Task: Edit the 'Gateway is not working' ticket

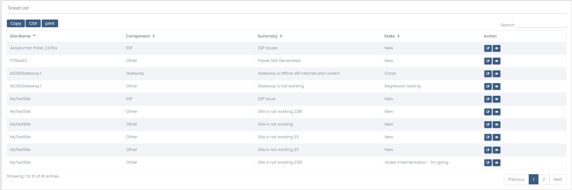Action: [488, 86]
